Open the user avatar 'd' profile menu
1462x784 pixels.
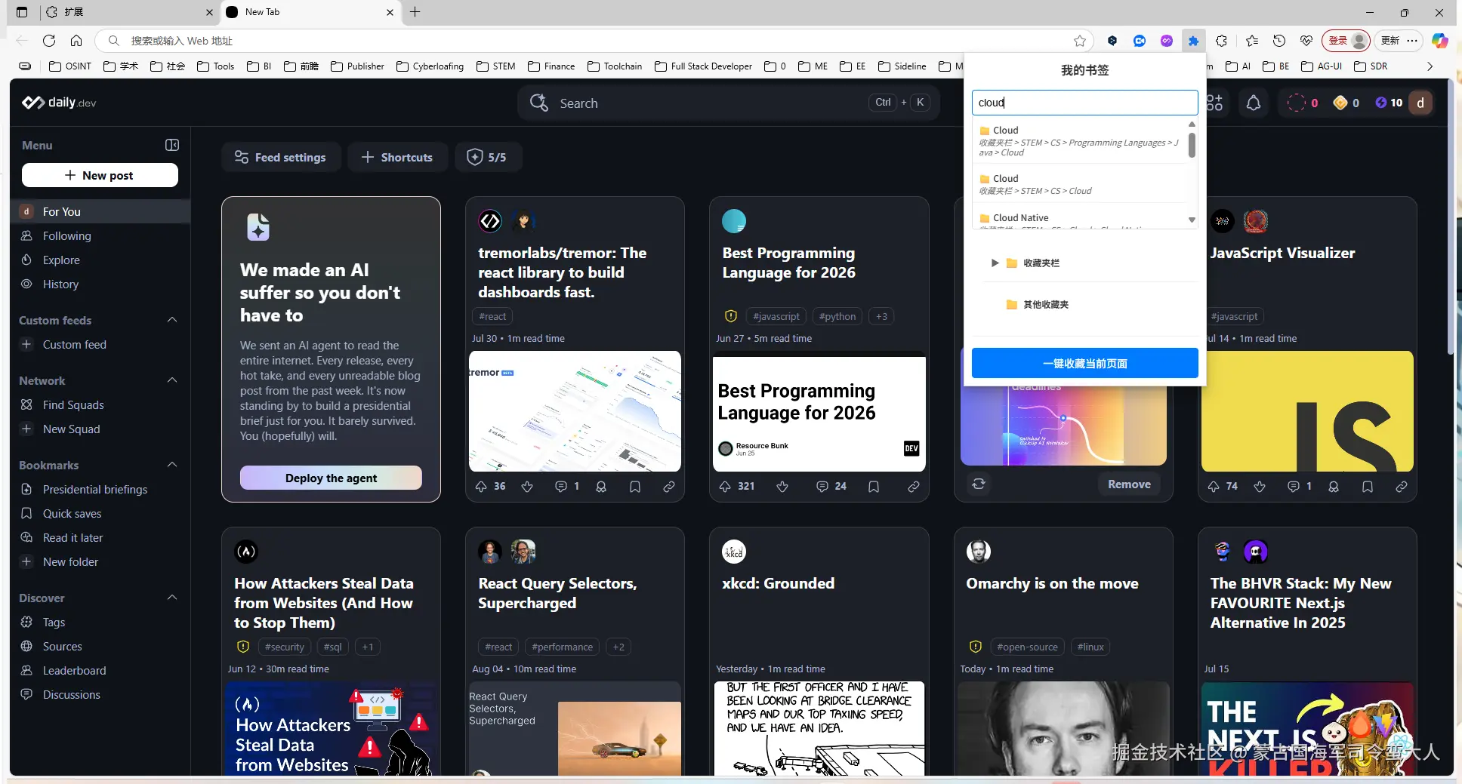[x=1420, y=103]
